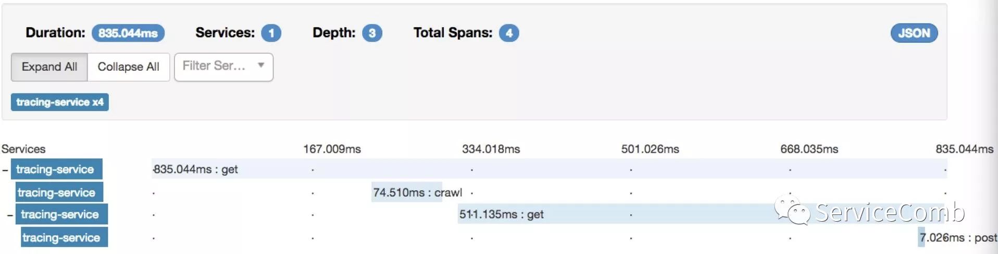The image size is (998, 254).
Task: Collapse the first tracing-service root span
Action: [5, 170]
